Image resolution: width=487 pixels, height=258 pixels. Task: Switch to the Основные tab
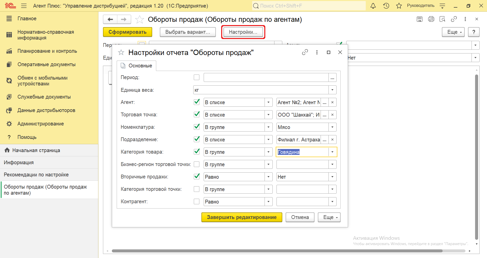tap(136, 66)
